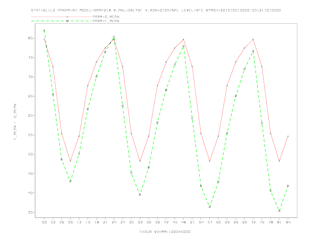Click the x-axis tick label 54

[201, 222]
